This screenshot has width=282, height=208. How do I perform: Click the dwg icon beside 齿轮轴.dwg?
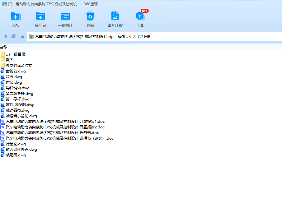tap(3, 71)
